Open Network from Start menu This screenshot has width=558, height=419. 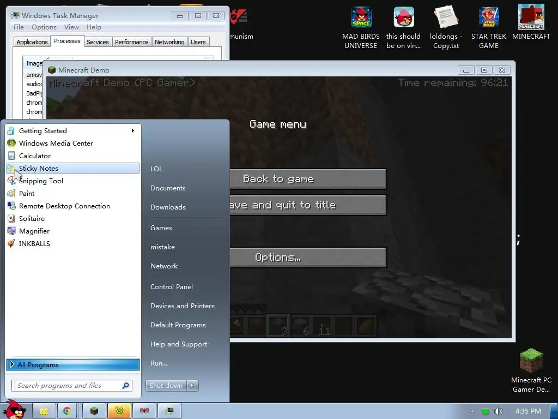163,266
